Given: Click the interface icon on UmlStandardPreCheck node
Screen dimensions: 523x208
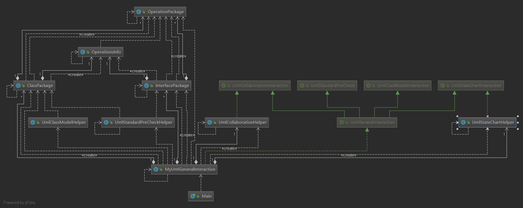Looking at the screenshot, I should click(302, 86).
